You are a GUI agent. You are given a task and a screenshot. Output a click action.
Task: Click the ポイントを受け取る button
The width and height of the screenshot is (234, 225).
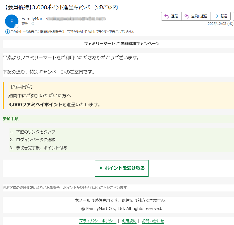point(121,168)
